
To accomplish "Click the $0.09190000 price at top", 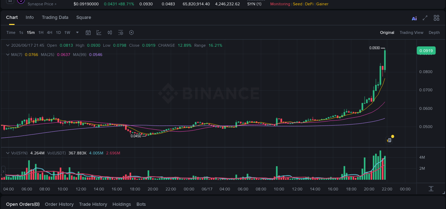I will [x=86, y=4].
